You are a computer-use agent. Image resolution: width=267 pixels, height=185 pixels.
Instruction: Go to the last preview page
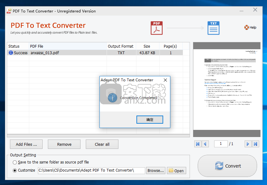tap(255, 144)
